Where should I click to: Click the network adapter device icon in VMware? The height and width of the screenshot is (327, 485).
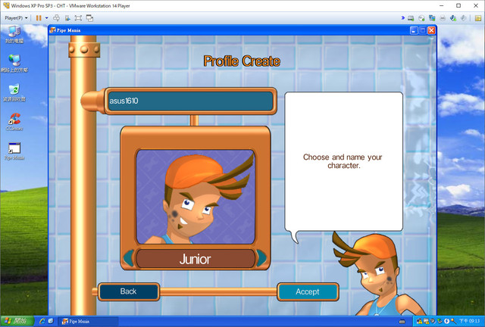(x=432, y=18)
